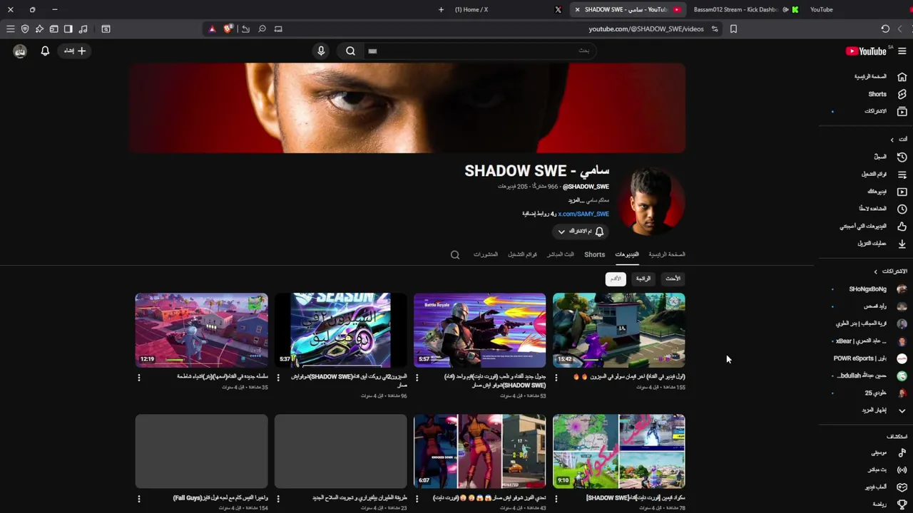Viewport: 913px width, 513px height.
Task: Open options for 12:19 video
Action: click(x=139, y=378)
